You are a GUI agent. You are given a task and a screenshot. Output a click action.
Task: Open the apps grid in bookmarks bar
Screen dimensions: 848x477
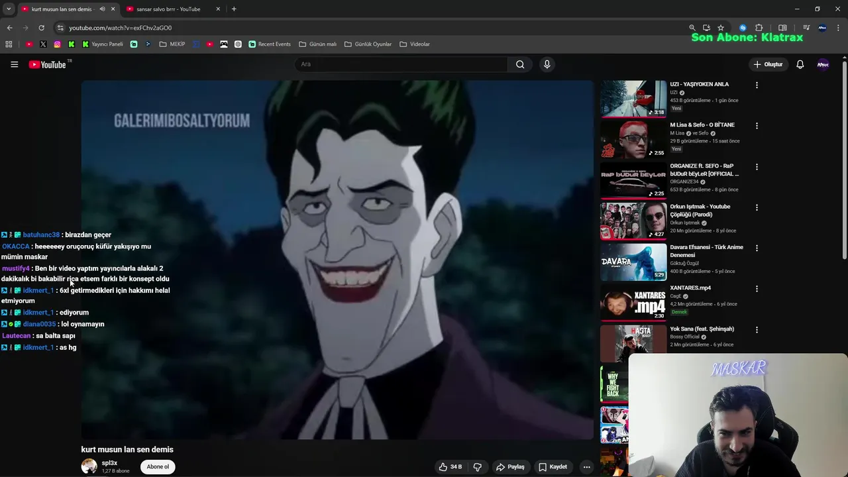pyautogui.click(x=9, y=44)
